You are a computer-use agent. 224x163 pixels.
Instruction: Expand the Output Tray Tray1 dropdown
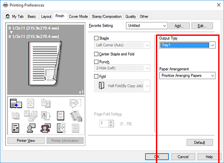[187, 45]
